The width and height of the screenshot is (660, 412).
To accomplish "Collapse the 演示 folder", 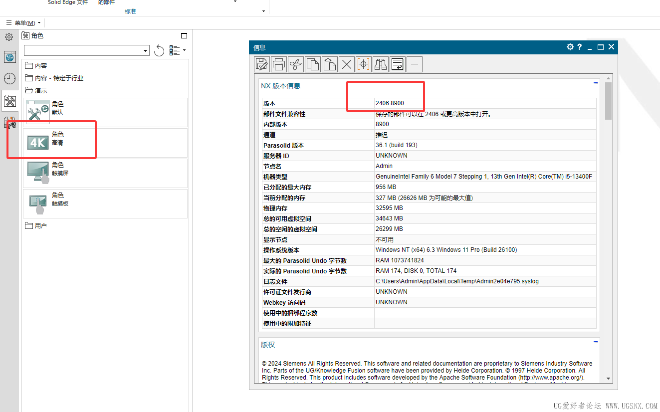I will pyautogui.click(x=36, y=91).
